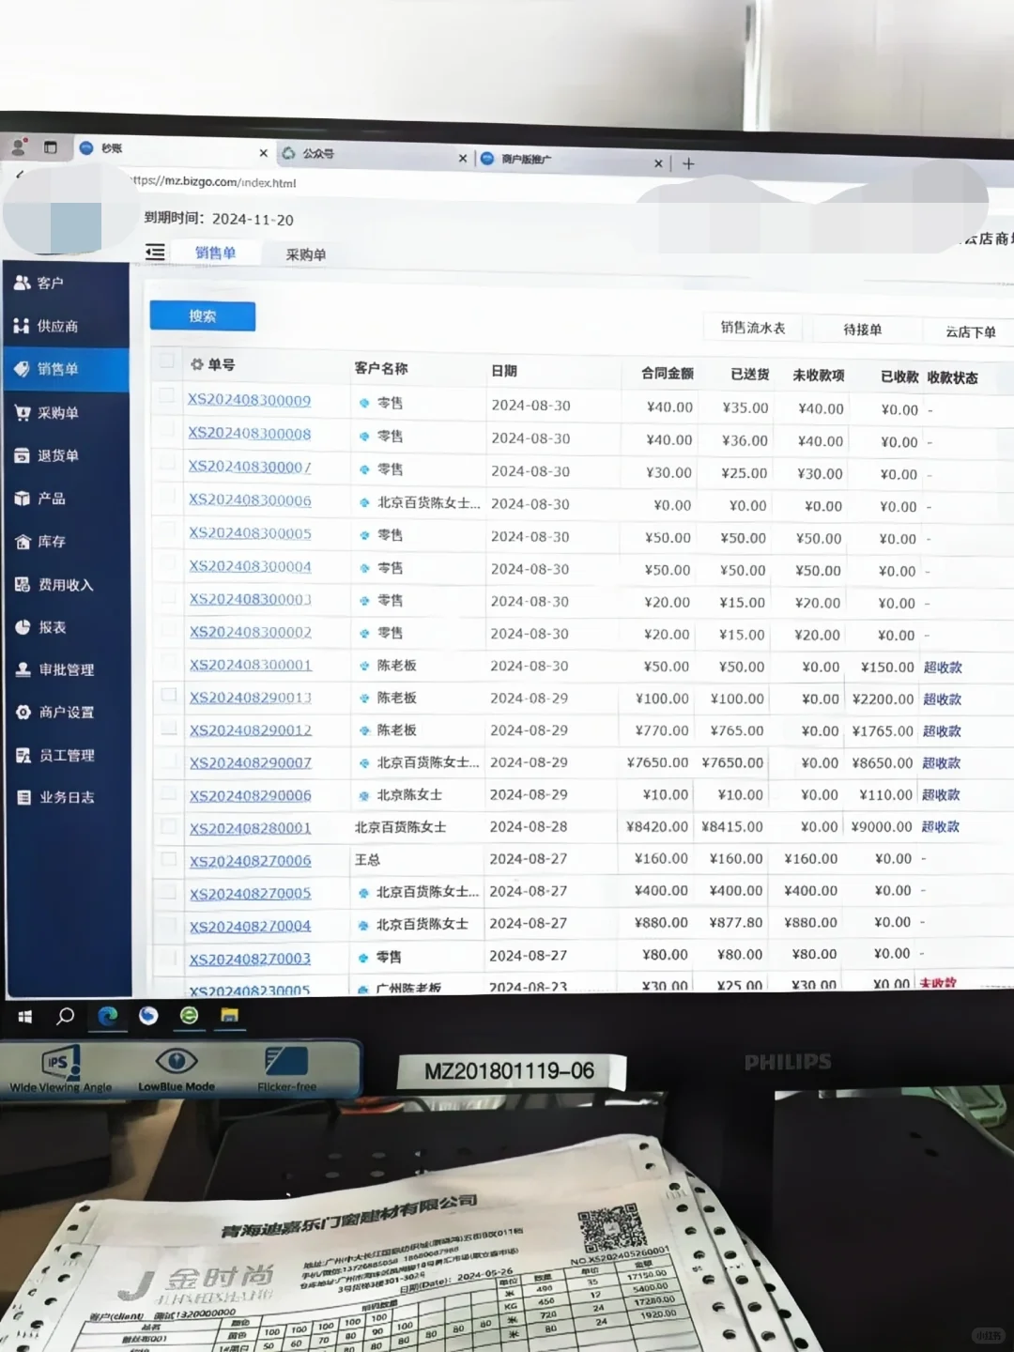Click the browser profile icon
The width and height of the screenshot is (1014, 1352).
point(19,146)
